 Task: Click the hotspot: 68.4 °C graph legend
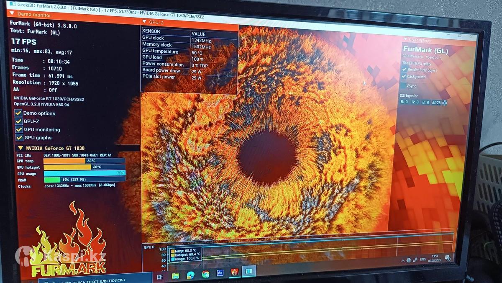[x=186, y=254]
